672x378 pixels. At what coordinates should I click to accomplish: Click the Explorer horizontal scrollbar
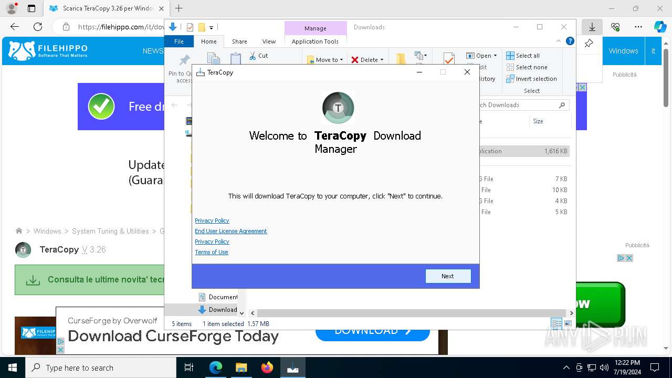click(413, 313)
